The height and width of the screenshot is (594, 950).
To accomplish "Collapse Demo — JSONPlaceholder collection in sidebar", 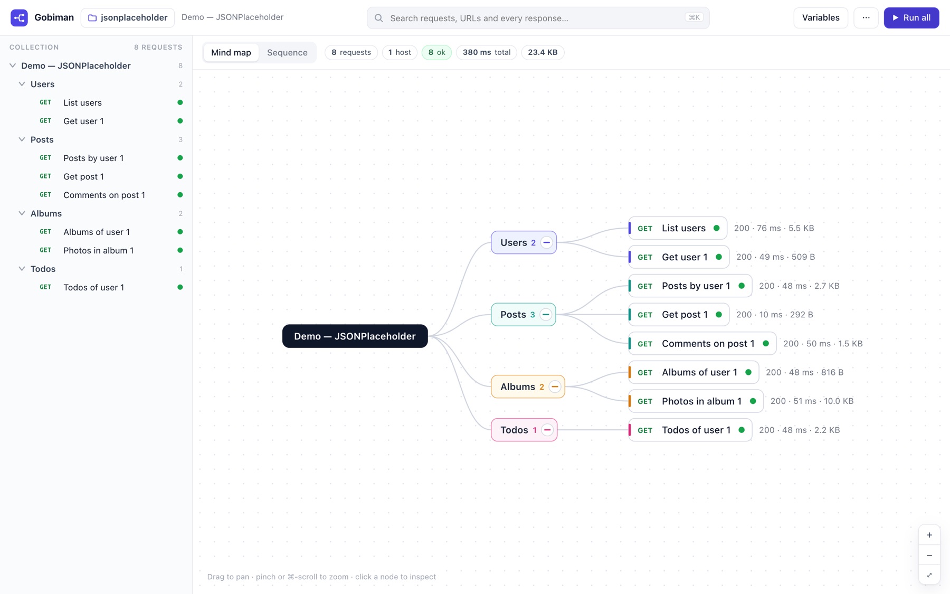I will pos(13,65).
